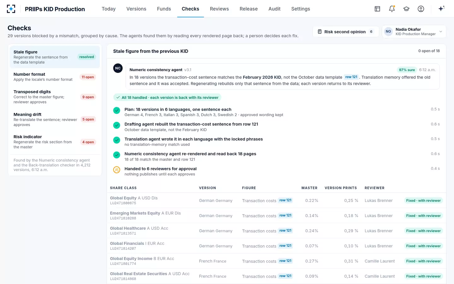Click row 121 chip in Global Equity row
Image resolution: width=454 pixels, height=284 pixels.
[x=285, y=200]
